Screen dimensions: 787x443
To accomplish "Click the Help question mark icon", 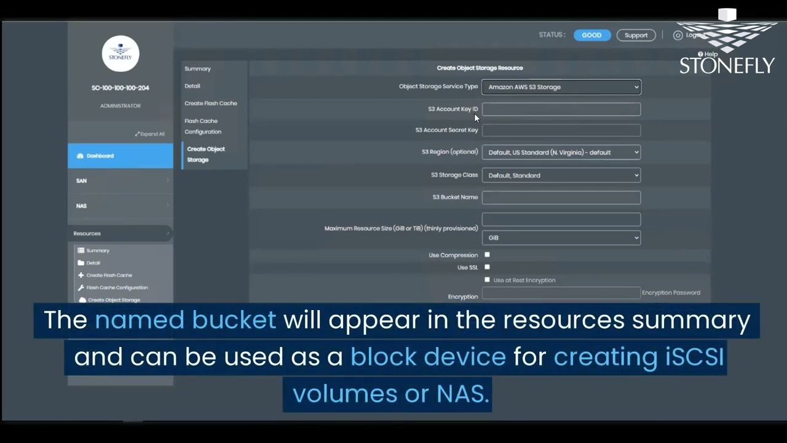I will 700,54.
